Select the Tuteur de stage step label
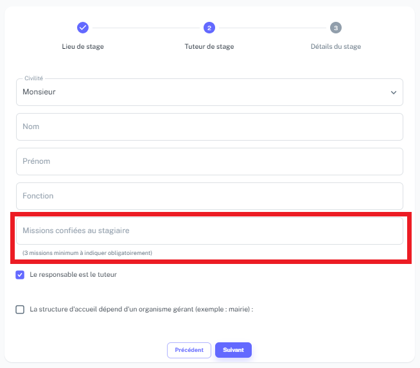This screenshot has height=368, width=420. point(209,47)
